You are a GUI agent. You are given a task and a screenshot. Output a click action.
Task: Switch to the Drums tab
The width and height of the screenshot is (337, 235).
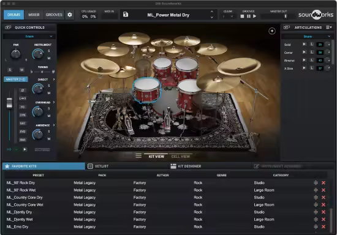point(13,15)
